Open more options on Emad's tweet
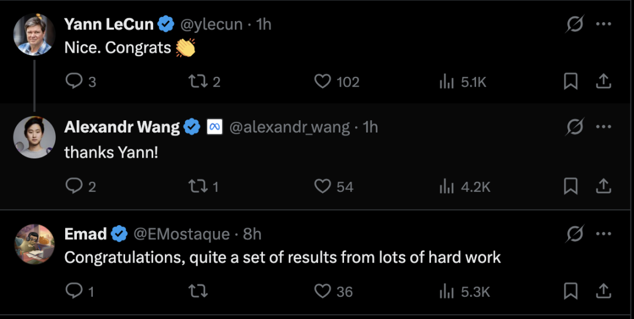Image resolution: width=634 pixels, height=319 pixels. pos(603,234)
